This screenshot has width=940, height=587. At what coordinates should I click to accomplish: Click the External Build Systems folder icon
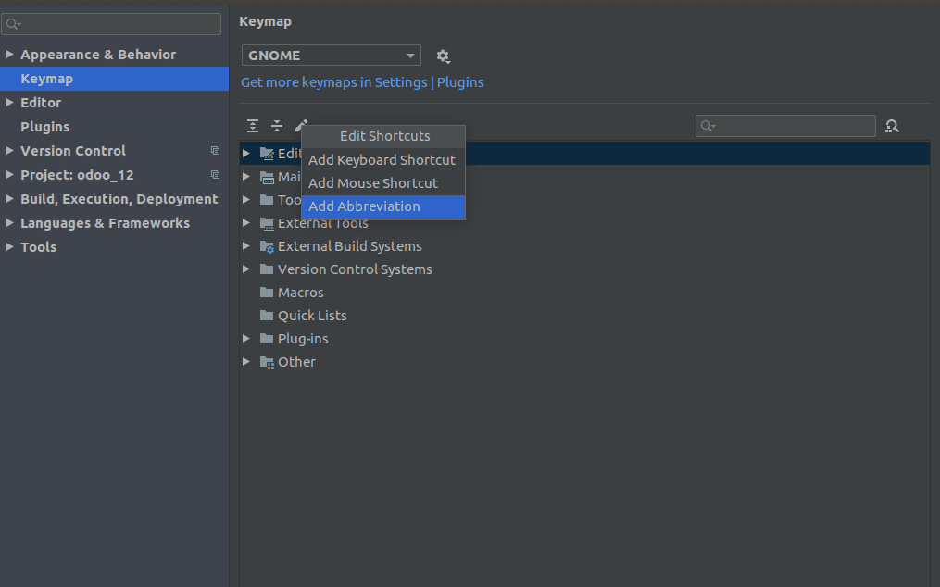[267, 246]
